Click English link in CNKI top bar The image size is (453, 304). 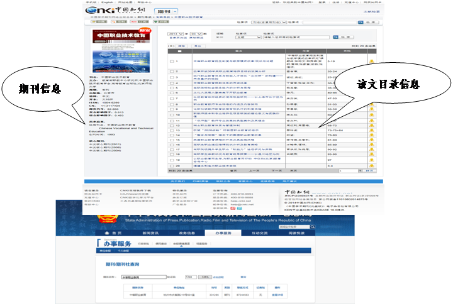click(108, 2)
